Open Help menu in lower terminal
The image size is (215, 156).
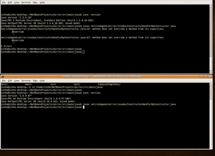pos(42,80)
